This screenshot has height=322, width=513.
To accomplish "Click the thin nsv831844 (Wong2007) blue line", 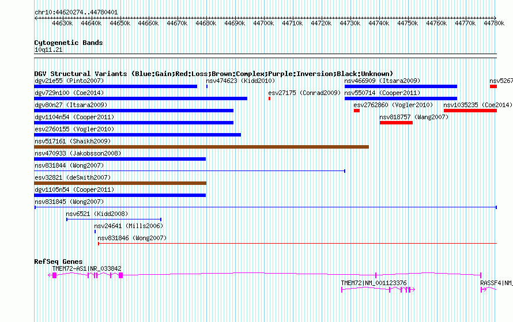I will click(x=190, y=171).
